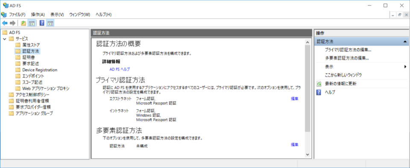Toggle the console tree pane toolbar icon
410x168 pixels.
pyautogui.click(x=31, y=23)
